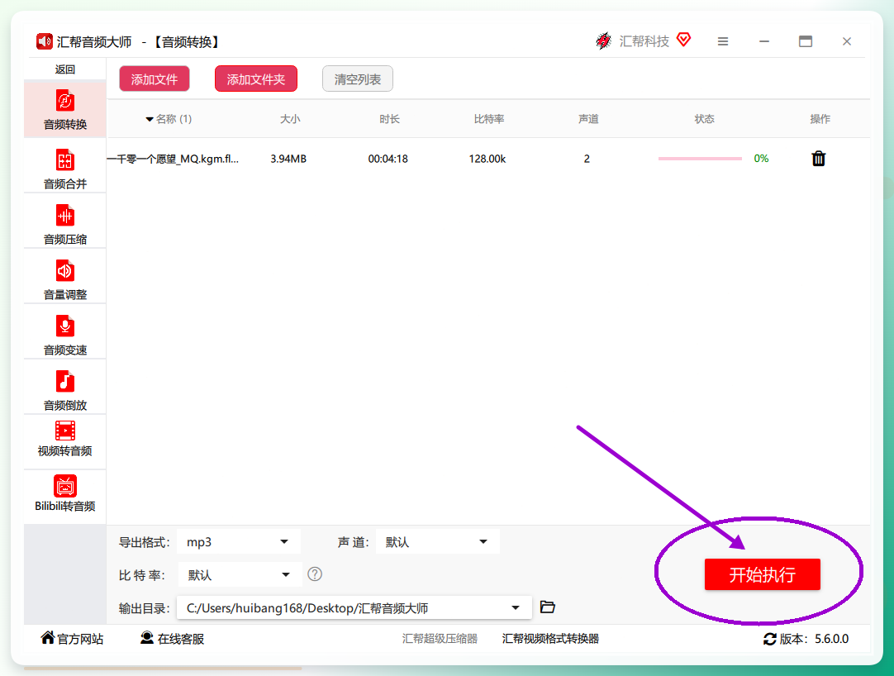Screen dimensions: 894x676
Task: Open the 音频压缩 audio compression tool
Action: (x=65, y=224)
